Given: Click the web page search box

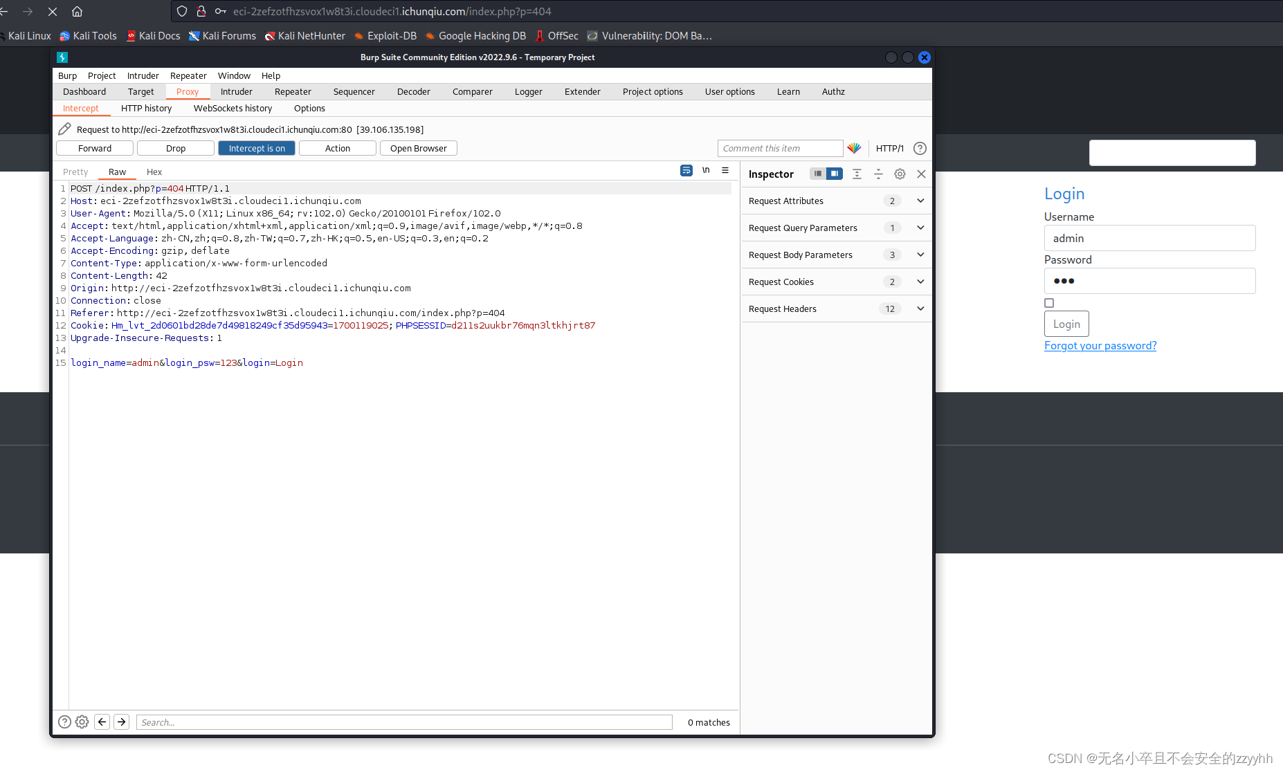Looking at the screenshot, I should tap(1172, 153).
